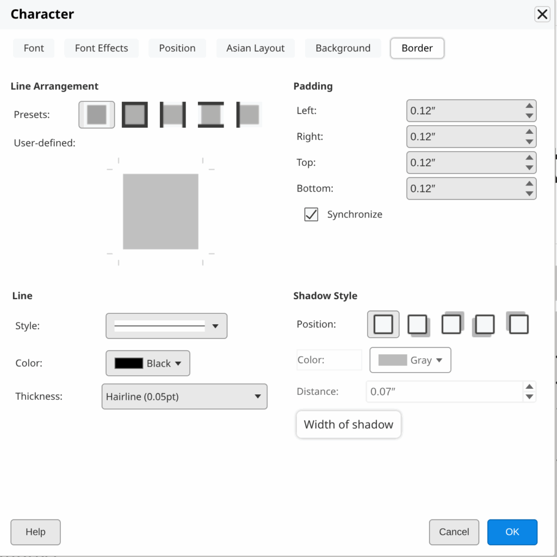557x557 pixels.
Task: Select the 'No Shadow' position option
Action: tap(383, 325)
